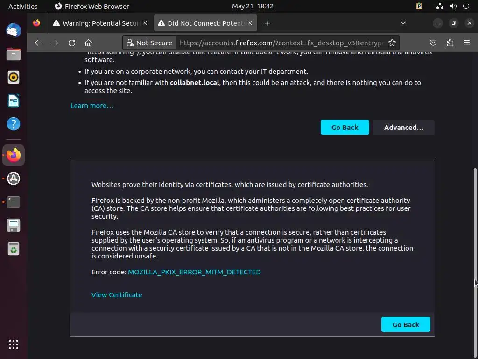Open LibreOffice Writer from the dock
Screen dimensions: 478x359
pyautogui.click(x=14, y=101)
